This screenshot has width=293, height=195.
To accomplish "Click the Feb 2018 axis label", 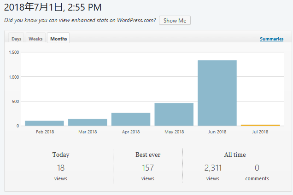I will click(44, 132).
